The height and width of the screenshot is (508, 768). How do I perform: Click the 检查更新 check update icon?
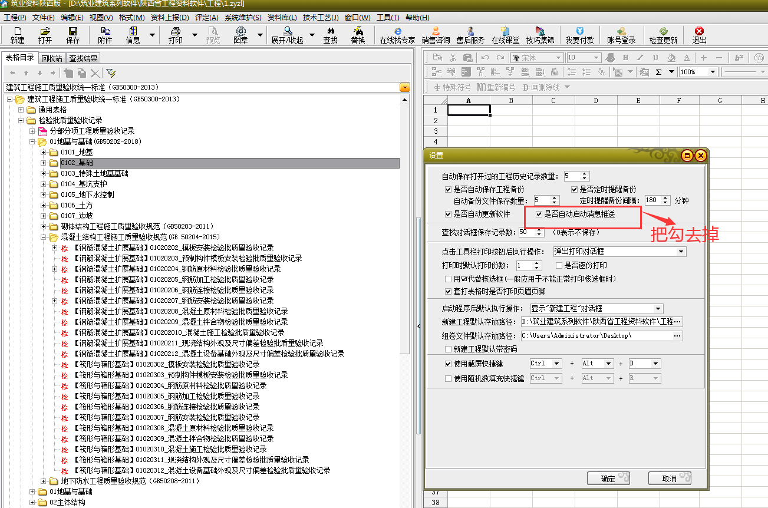(663, 35)
